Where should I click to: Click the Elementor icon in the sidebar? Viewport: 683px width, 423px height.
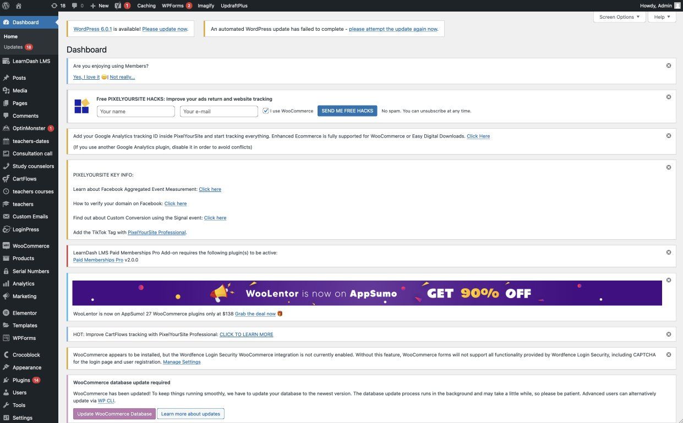[6, 313]
